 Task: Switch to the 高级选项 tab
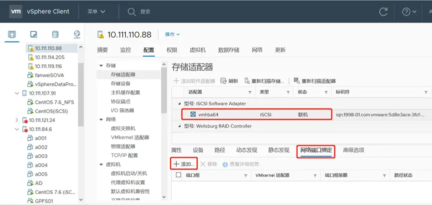(354, 150)
